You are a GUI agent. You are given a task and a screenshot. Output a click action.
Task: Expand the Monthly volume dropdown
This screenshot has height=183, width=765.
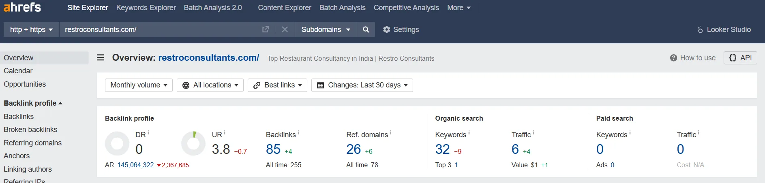139,85
